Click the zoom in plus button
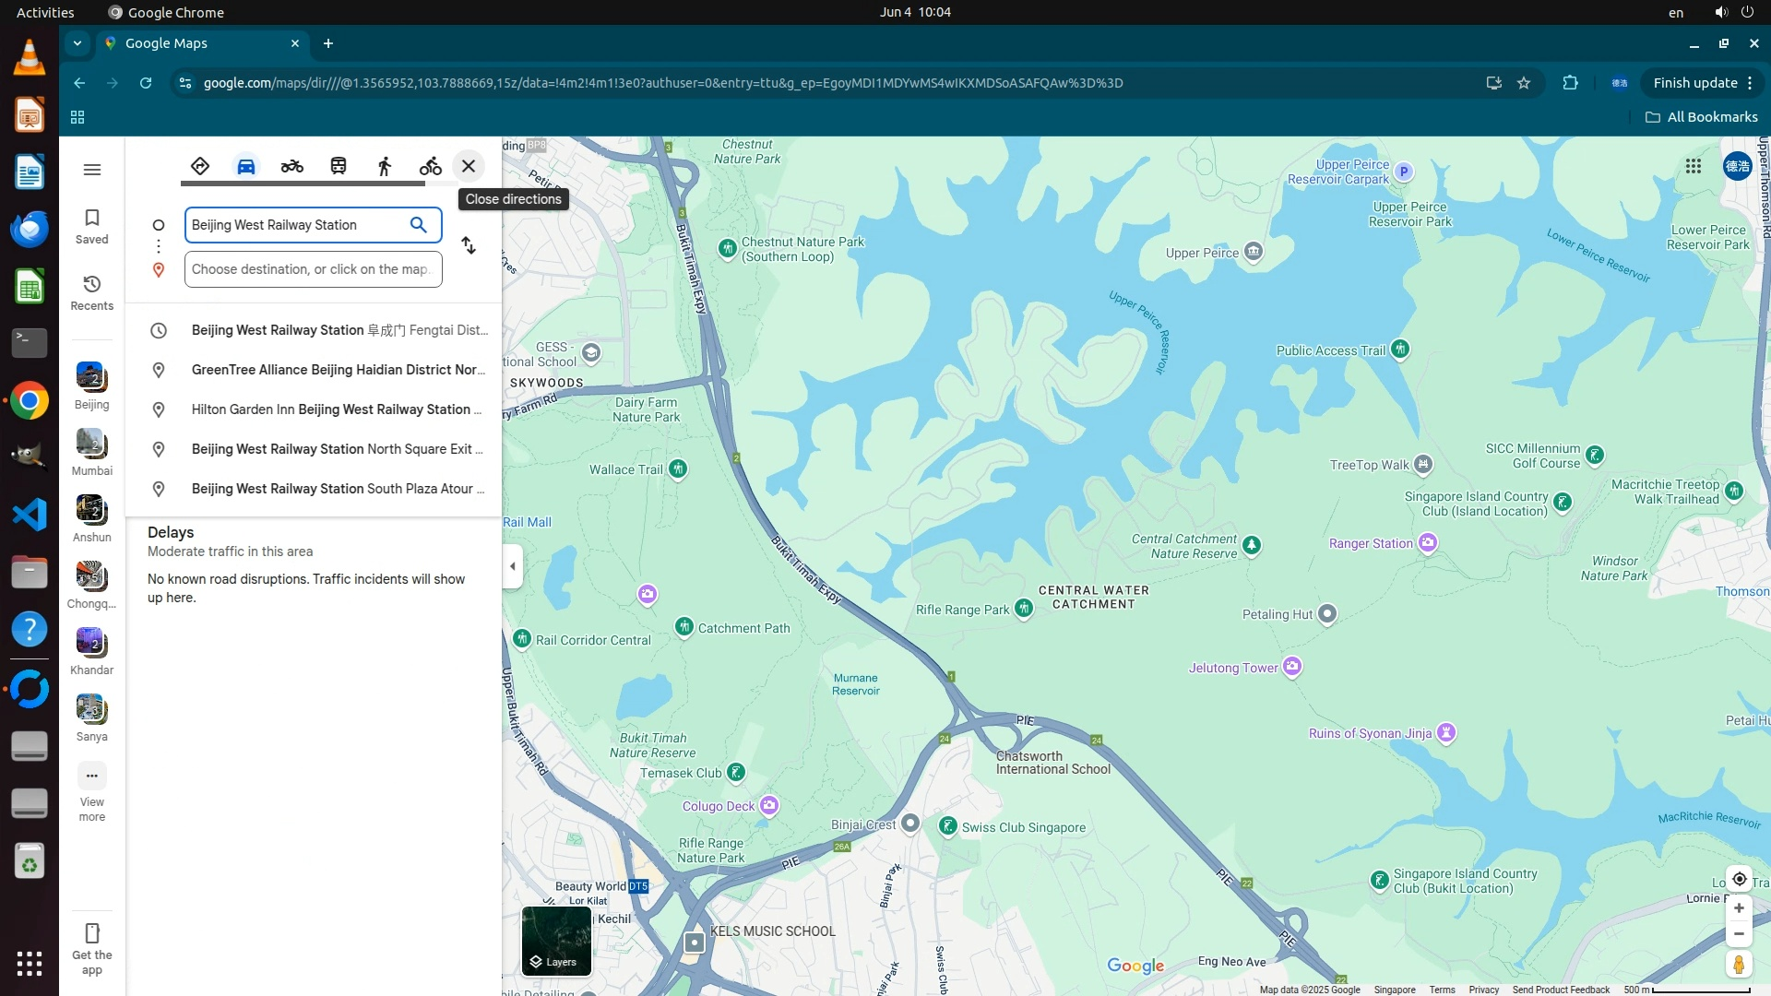The height and width of the screenshot is (996, 1771). [x=1739, y=908]
